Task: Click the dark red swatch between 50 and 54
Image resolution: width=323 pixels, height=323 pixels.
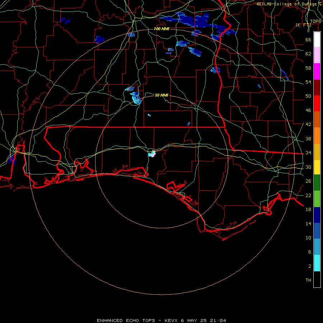Action: (x=317, y=87)
